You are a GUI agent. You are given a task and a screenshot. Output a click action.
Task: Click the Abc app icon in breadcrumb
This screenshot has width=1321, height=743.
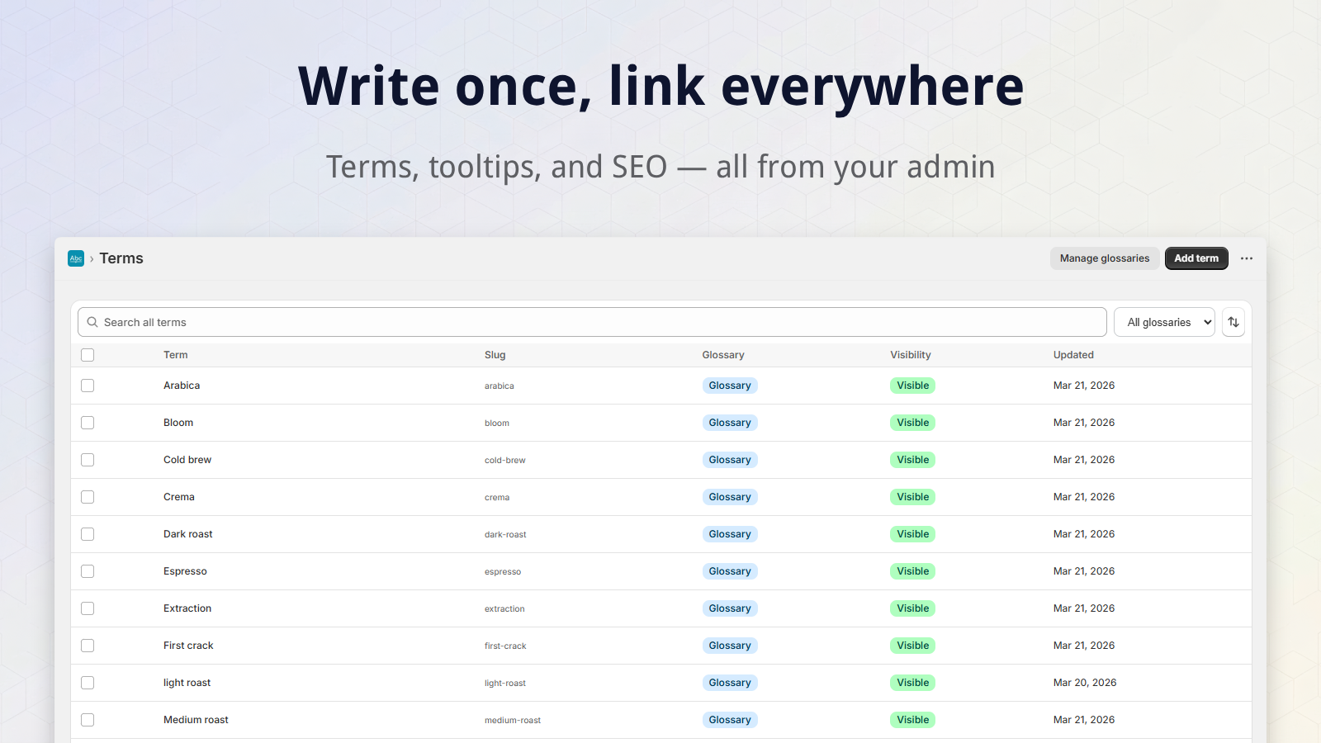coord(76,258)
